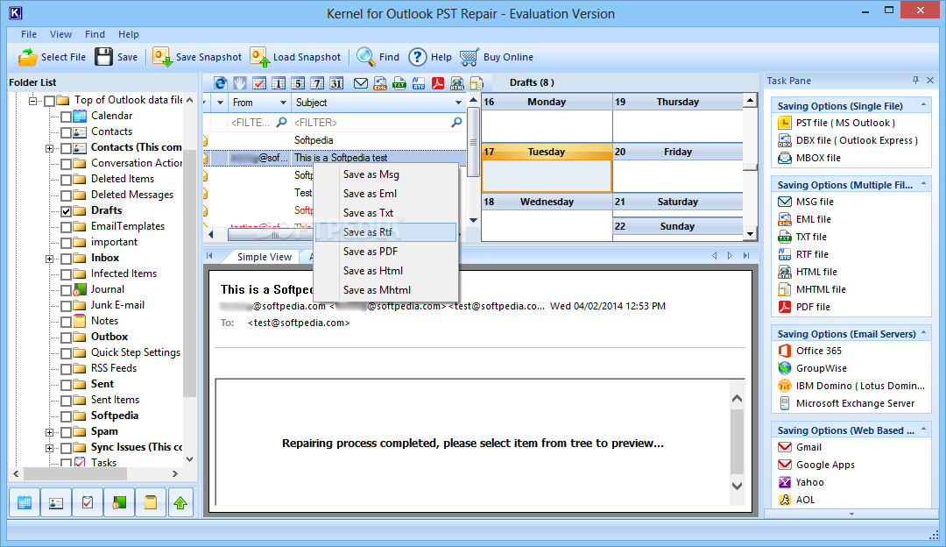Click the HTML save toolbar icon
Screen dimensions: 946x547
pos(457,83)
